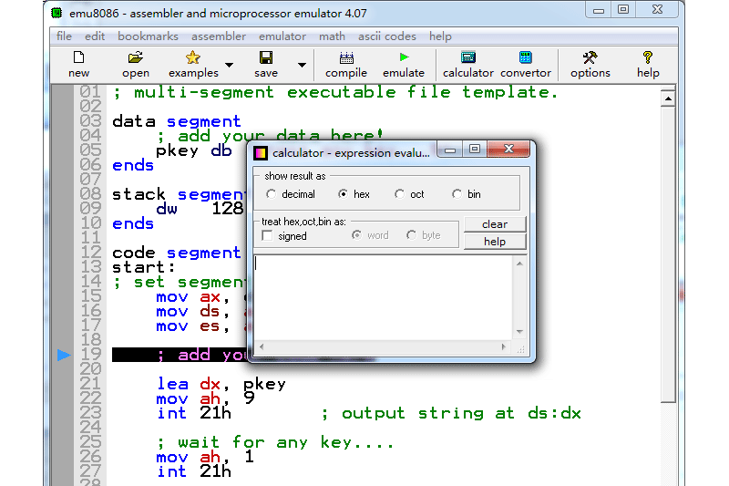Open the emulator menu
The width and height of the screenshot is (729, 486).
[282, 36]
